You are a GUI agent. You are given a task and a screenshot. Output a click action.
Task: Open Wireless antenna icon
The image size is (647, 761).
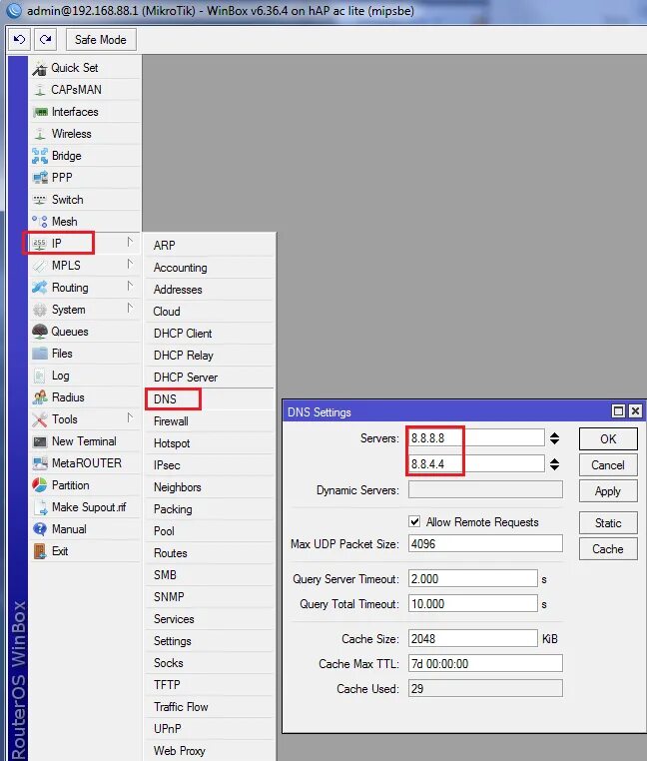click(x=40, y=134)
